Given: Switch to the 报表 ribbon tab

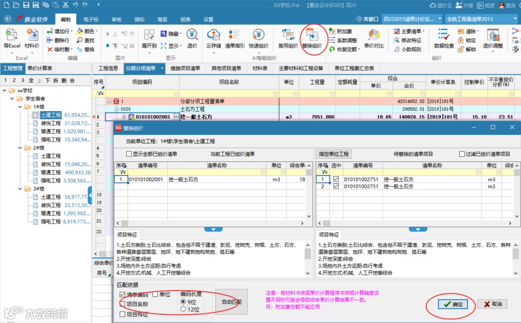Looking at the screenshot, I should (185, 19).
